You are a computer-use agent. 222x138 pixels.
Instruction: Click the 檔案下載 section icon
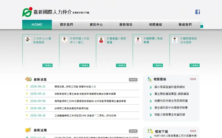click(150, 131)
